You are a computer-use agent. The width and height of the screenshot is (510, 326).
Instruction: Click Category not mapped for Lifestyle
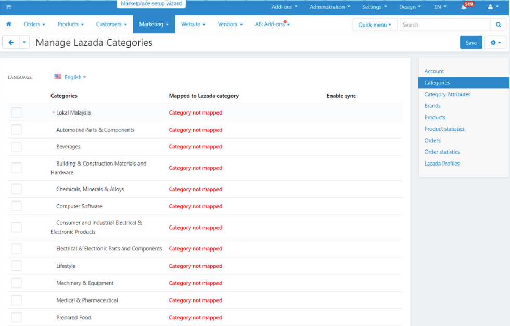196,266
